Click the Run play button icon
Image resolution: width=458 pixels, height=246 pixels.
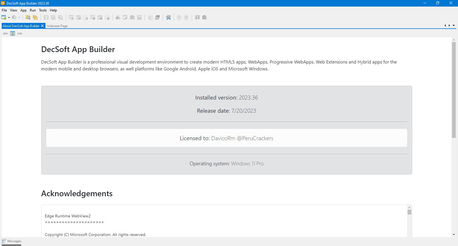click(x=179, y=17)
